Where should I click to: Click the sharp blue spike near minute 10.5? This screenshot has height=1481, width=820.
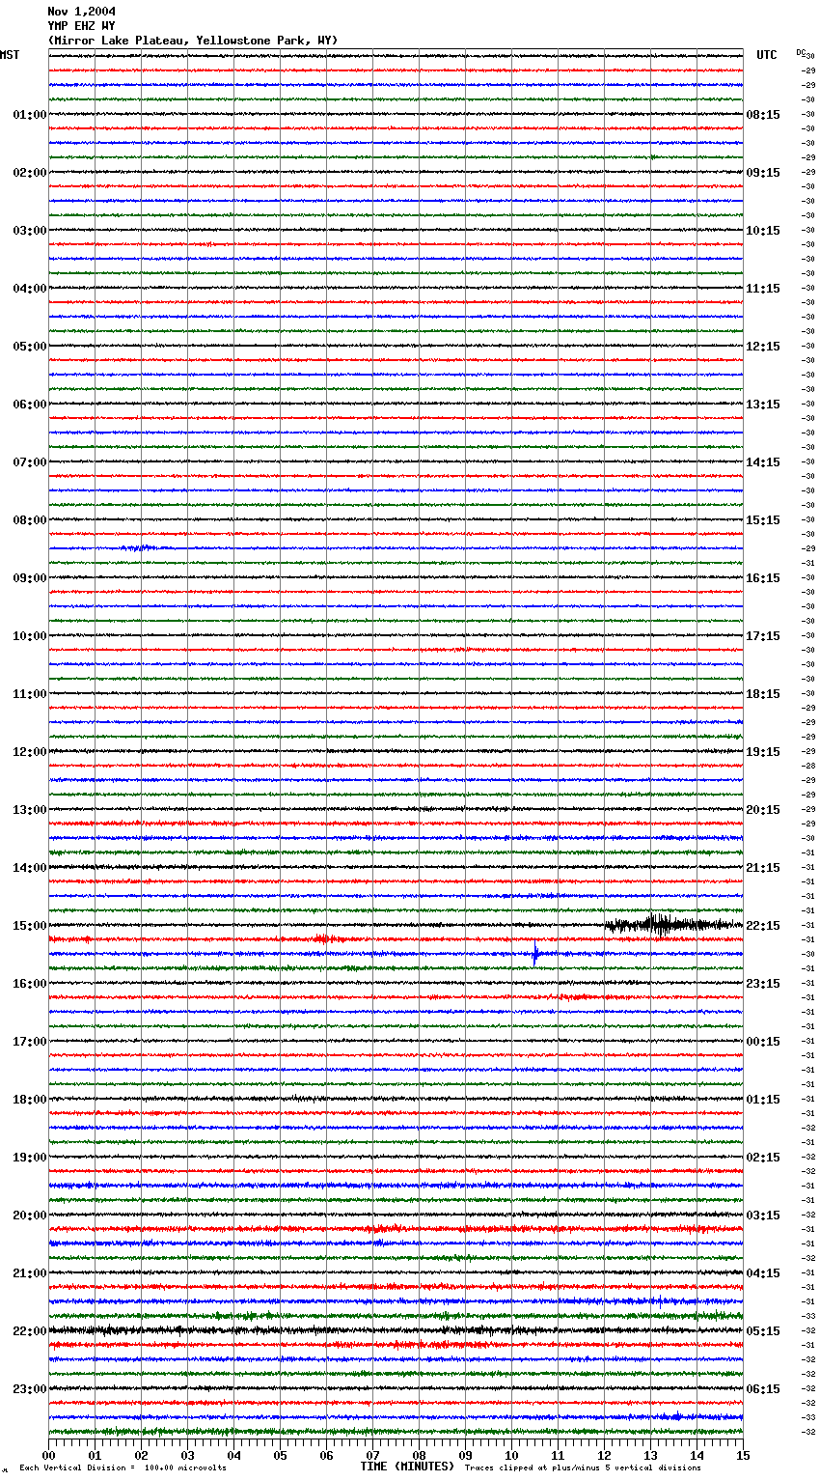coord(535,953)
